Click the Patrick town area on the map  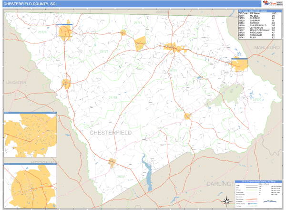pos(187,116)
